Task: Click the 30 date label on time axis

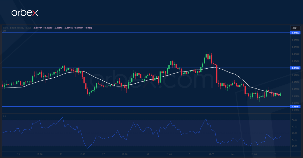Action: [147, 154]
